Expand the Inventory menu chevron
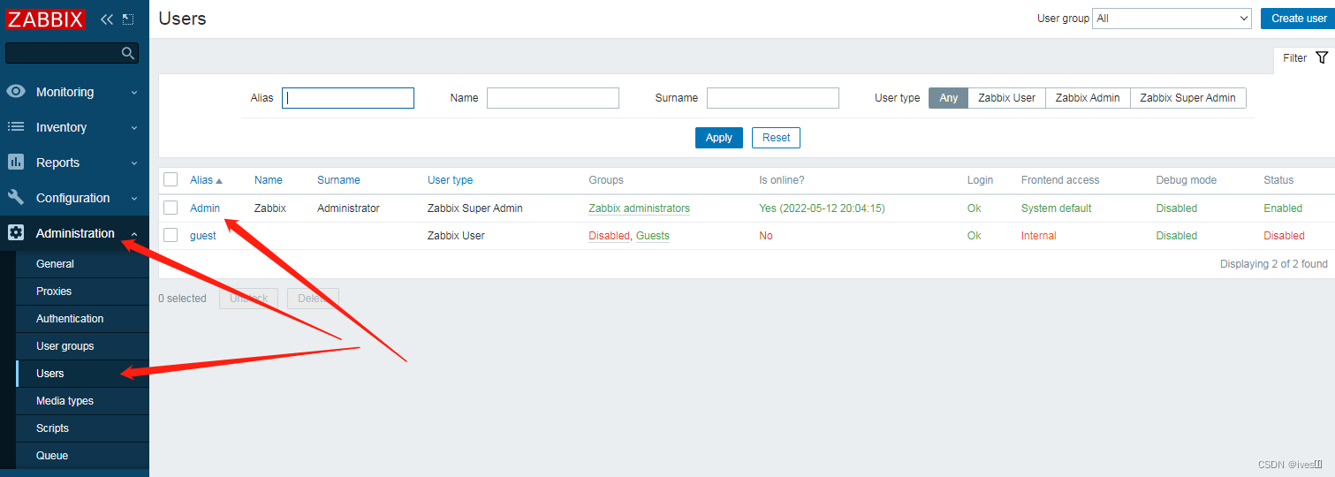This screenshot has height=477, width=1335. (x=134, y=127)
